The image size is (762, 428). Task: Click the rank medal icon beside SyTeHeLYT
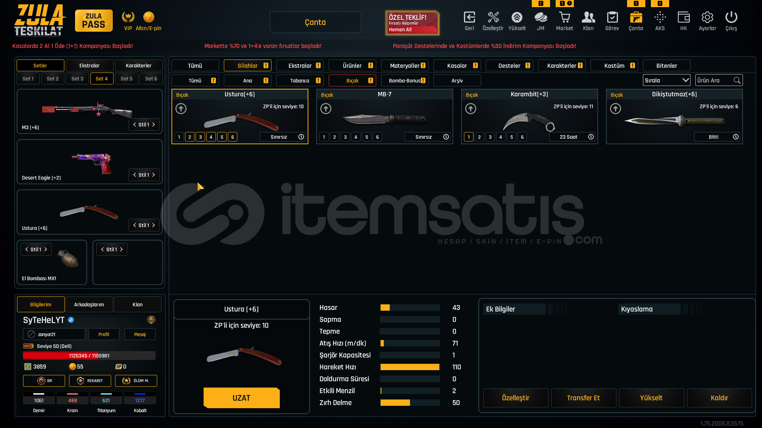coord(151,320)
